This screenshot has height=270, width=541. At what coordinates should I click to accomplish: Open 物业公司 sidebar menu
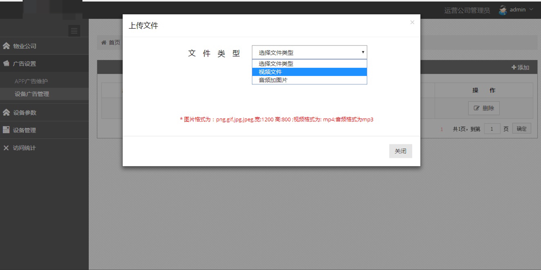tap(44, 46)
